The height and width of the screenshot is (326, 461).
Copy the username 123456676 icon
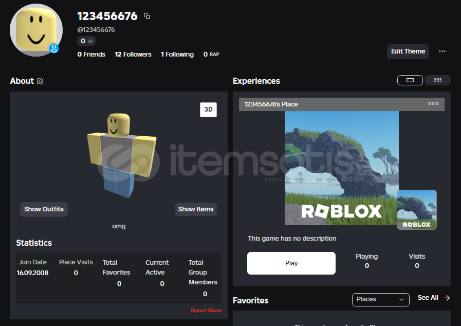click(x=147, y=16)
